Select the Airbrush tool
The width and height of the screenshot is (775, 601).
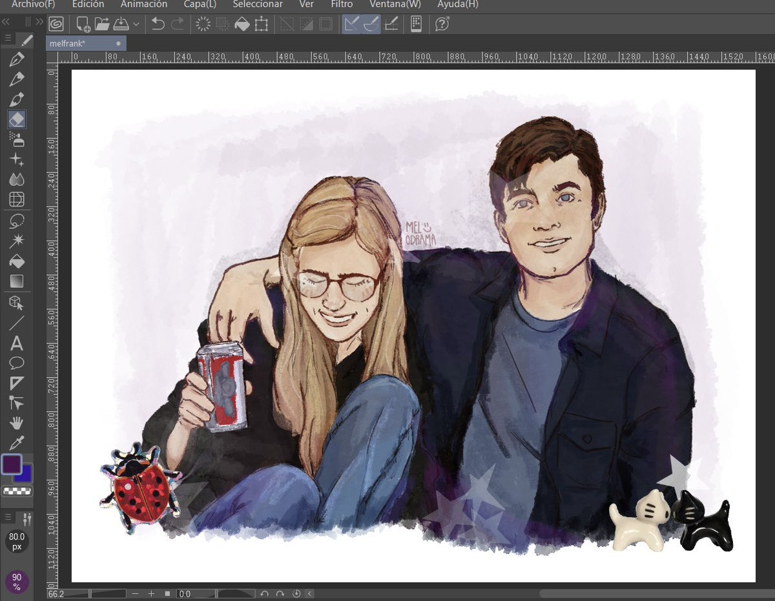(x=17, y=139)
